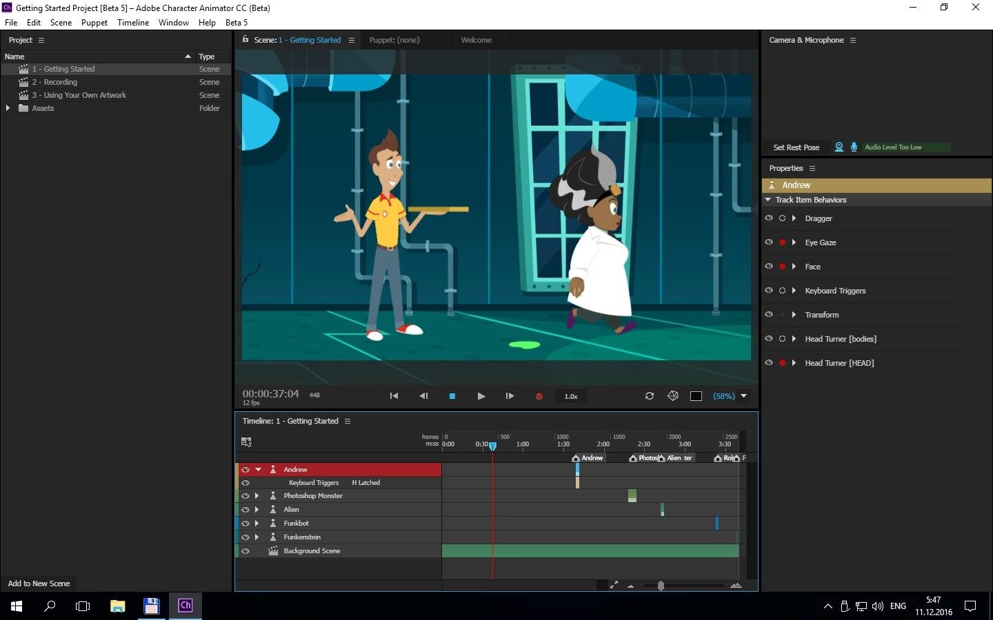Viewport: 993px width, 620px height.
Task: Switch to the Puppet: (none) tab
Action: [x=394, y=40]
